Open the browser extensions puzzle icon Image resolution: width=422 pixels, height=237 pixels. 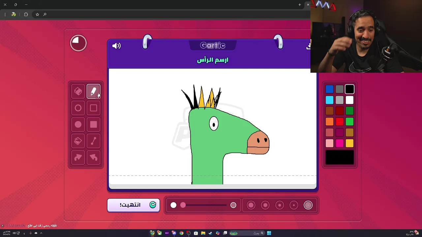click(26, 14)
